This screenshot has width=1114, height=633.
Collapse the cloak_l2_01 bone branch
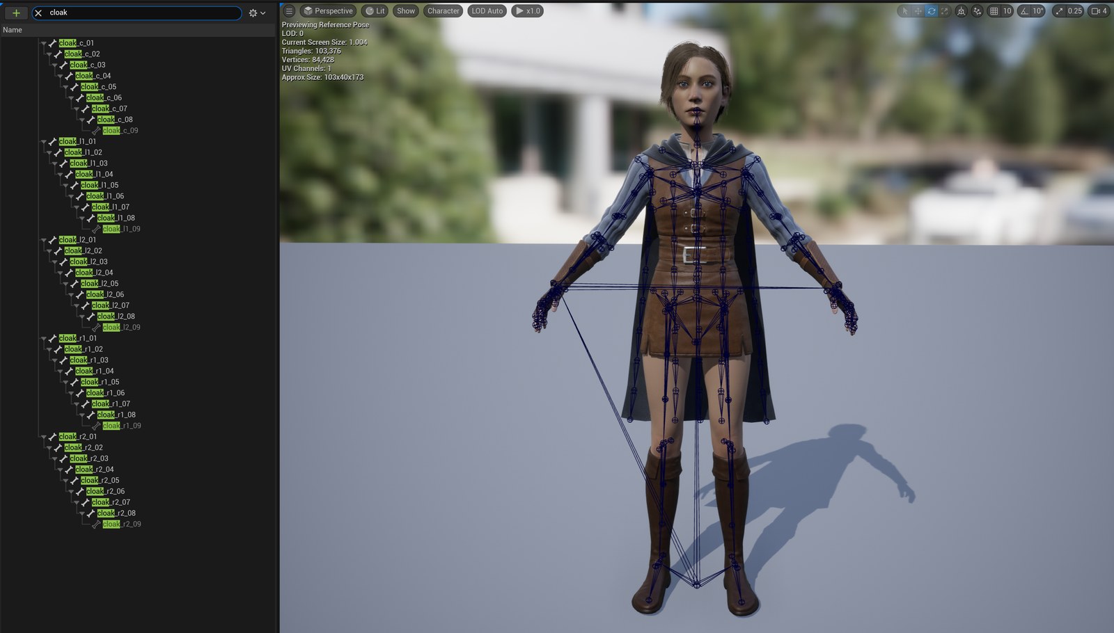pos(43,240)
